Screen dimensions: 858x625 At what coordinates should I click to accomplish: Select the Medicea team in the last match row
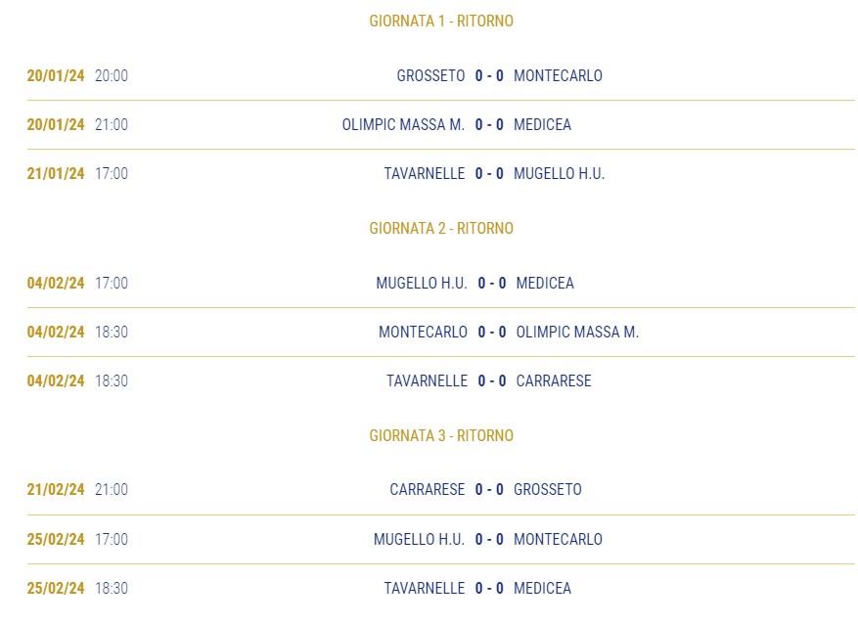point(542,589)
